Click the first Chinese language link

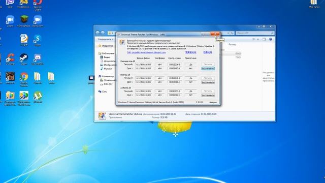pyautogui.click(x=191, y=52)
